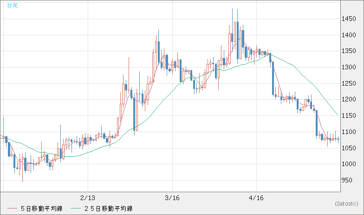This screenshot has height=215, width=364.
Task: Click the 2/13 date axis label
Action: (88, 198)
